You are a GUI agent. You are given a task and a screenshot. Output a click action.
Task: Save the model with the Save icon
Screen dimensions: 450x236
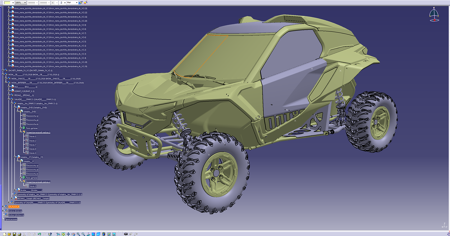pos(14,234)
